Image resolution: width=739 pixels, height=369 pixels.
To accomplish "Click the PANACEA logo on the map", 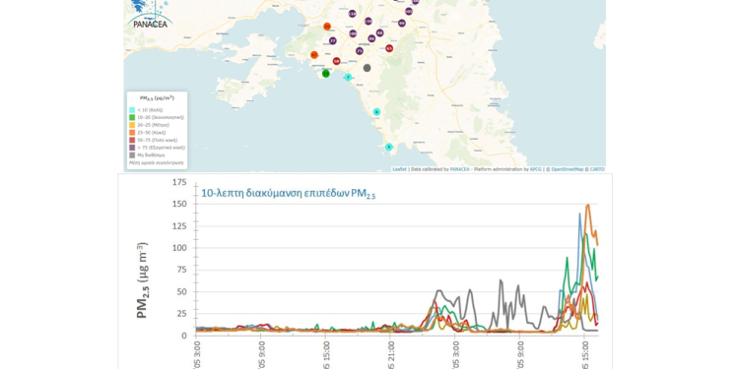I will (150, 14).
